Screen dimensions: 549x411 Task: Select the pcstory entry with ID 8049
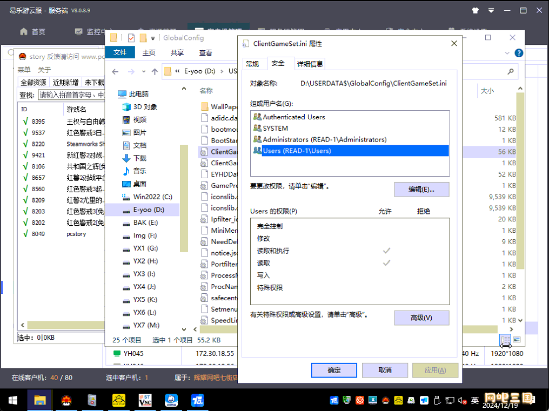coord(38,234)
